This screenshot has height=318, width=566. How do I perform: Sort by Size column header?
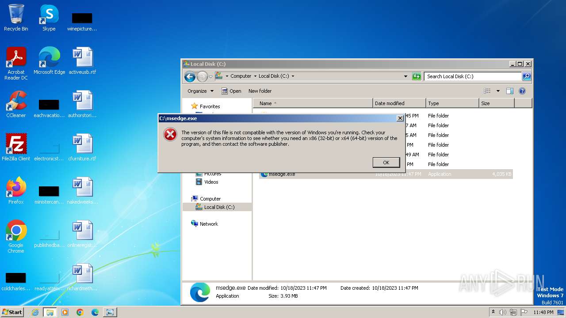tap(497, 103)
